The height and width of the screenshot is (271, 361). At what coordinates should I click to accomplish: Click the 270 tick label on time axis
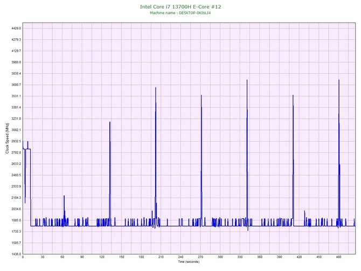[x=200, y=257]
